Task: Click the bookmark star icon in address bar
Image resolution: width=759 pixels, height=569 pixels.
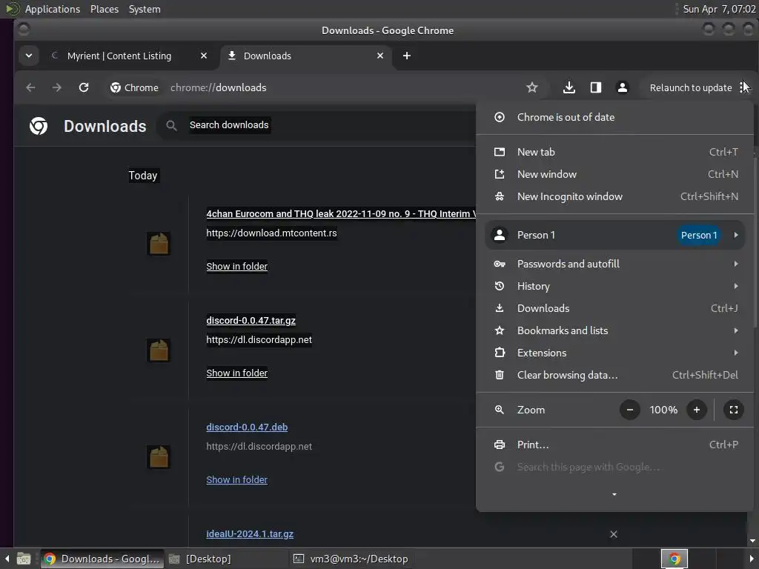Action: (532, 87)
